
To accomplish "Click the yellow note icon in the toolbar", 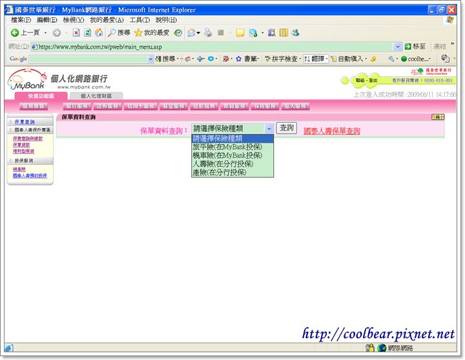I will click(240, 33).
